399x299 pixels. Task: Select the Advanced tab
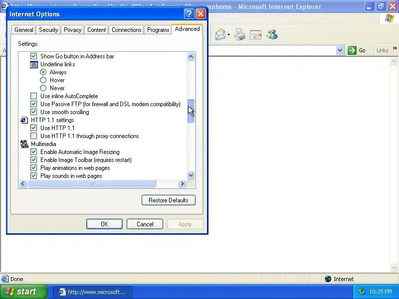point(187,29)
